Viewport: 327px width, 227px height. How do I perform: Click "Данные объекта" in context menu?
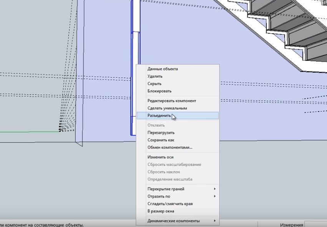click(x=163, y=69)
